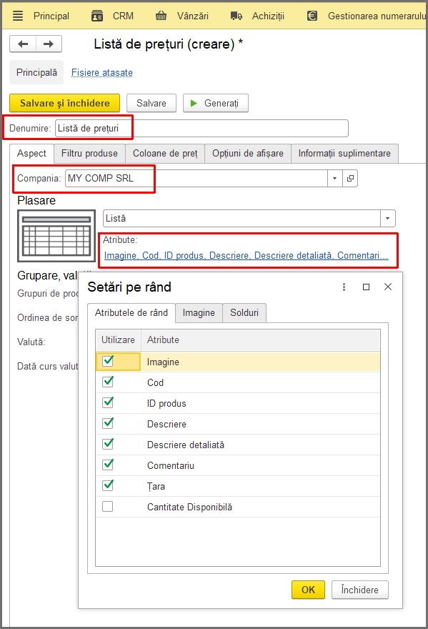
Task: Open the three-dot menu of Setări pe rând
Action: [344, 287]
